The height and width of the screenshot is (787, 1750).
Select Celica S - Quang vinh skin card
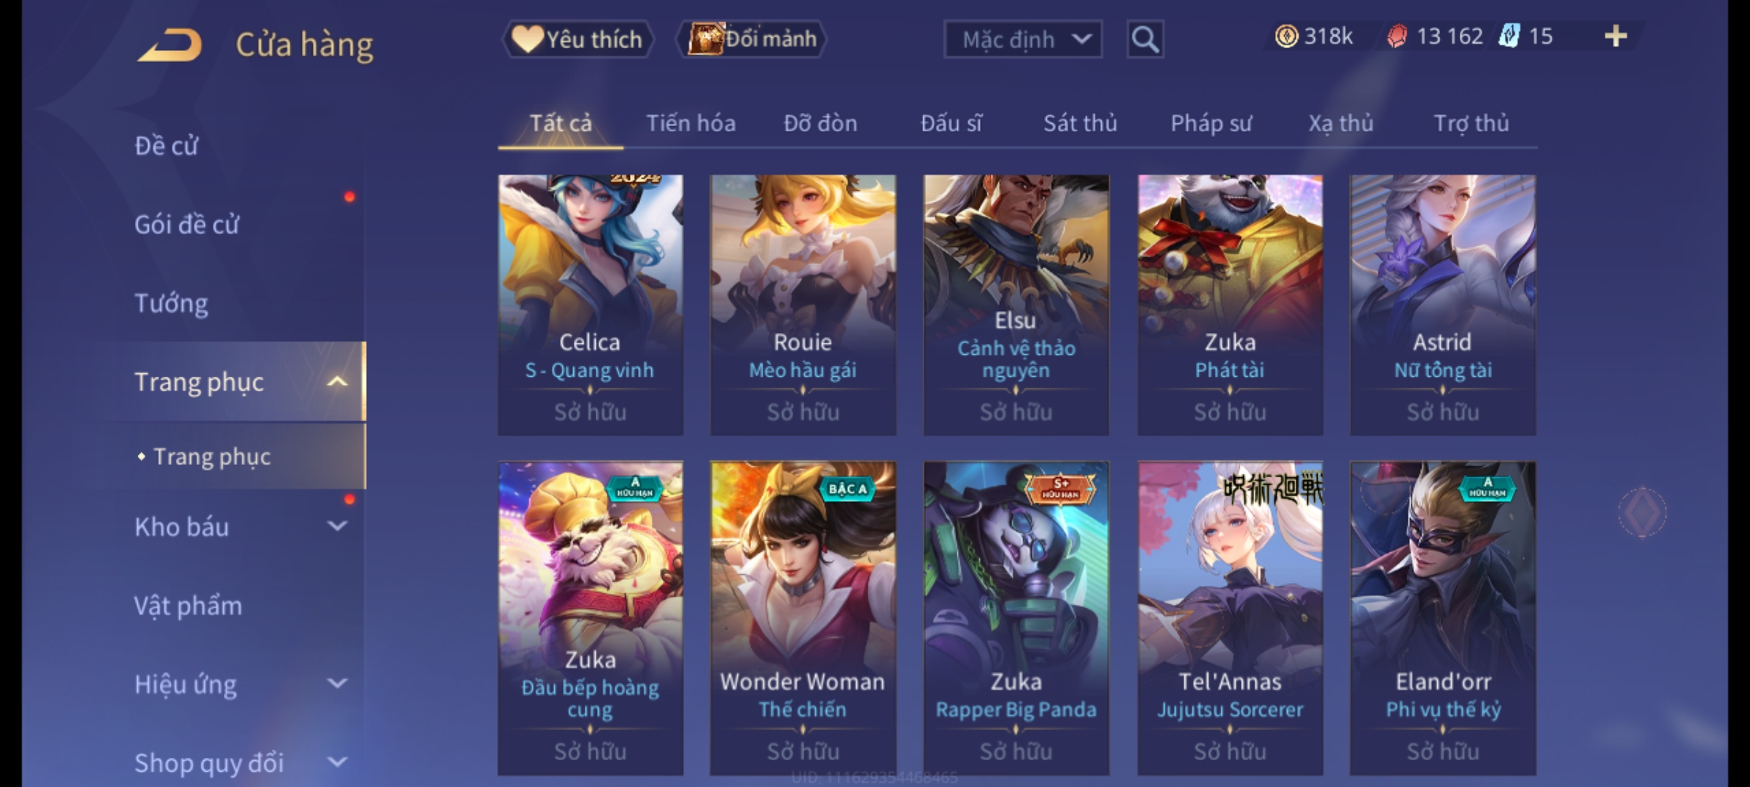tap(591, 305)
